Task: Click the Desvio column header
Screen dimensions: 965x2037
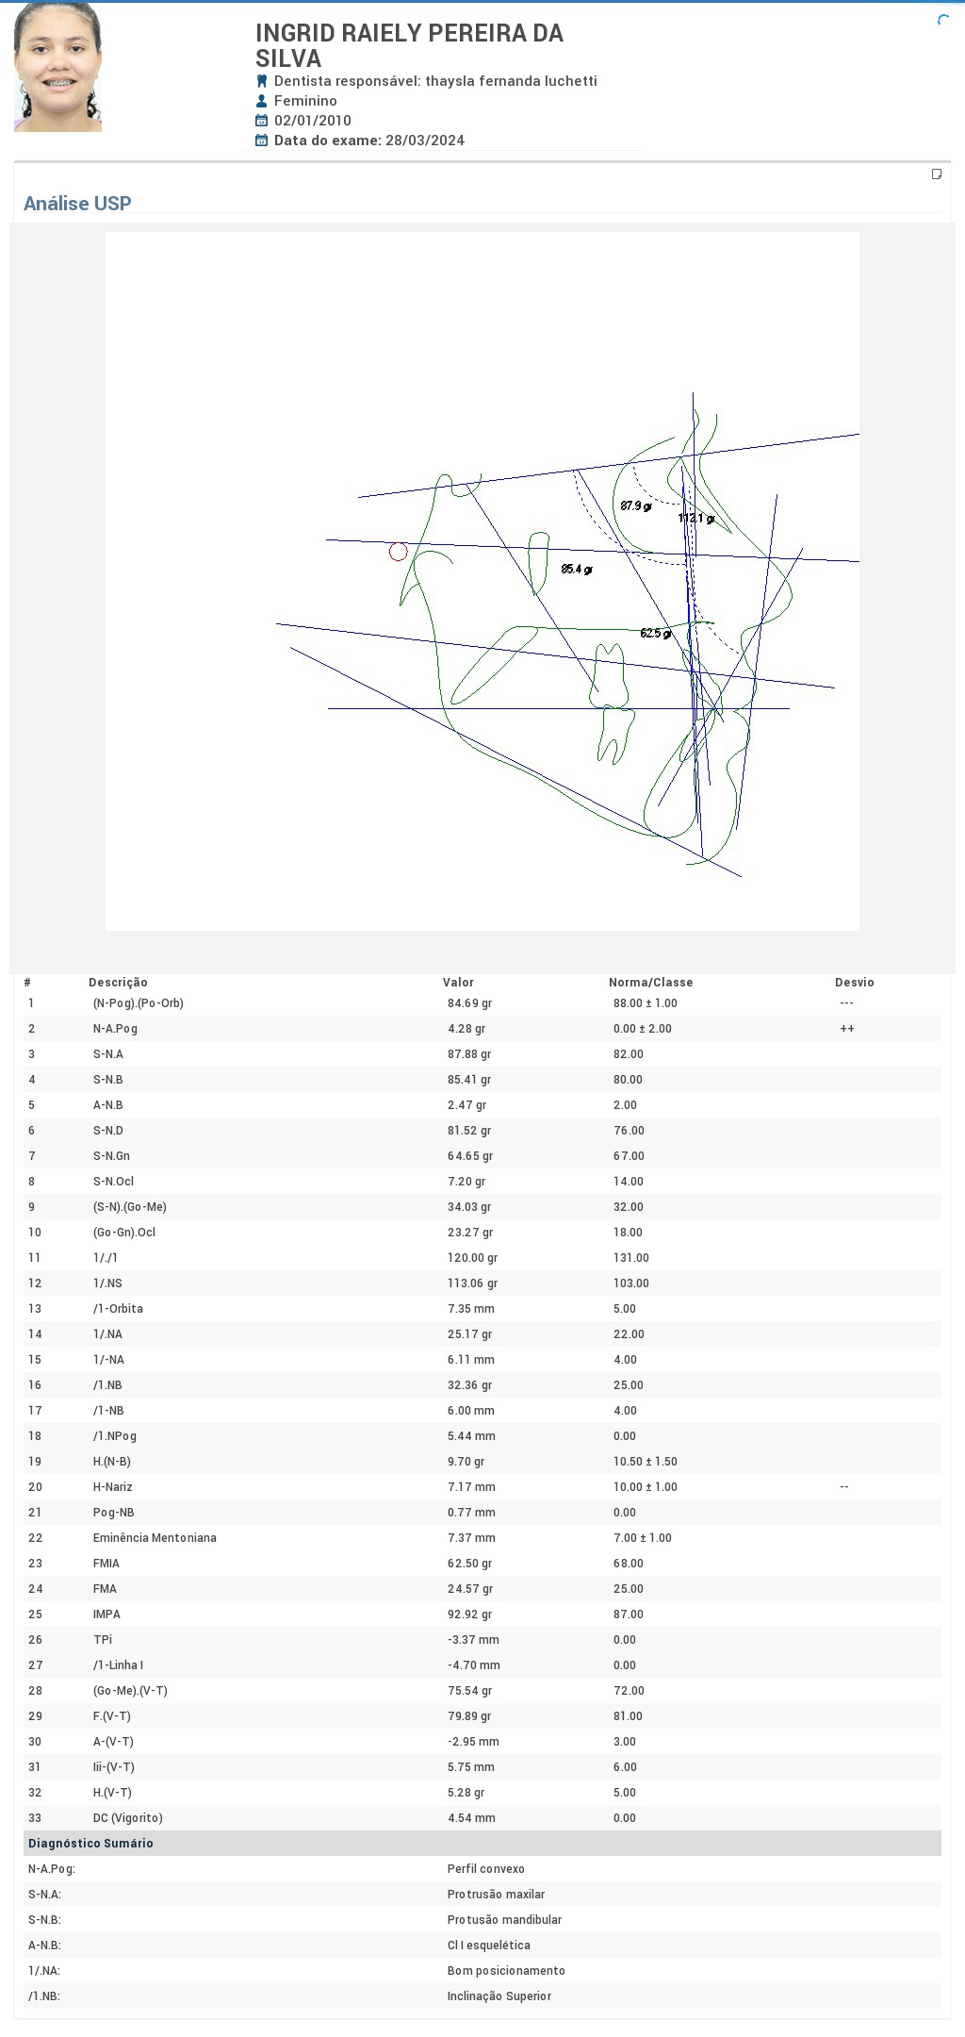Action: coord(854,983)
